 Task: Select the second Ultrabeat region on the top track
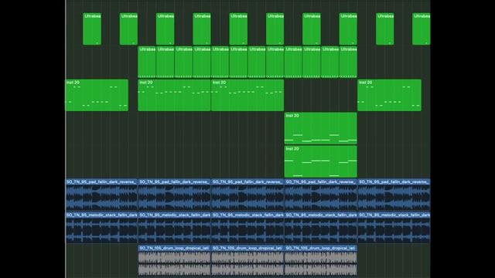click(x=128, y=29)
